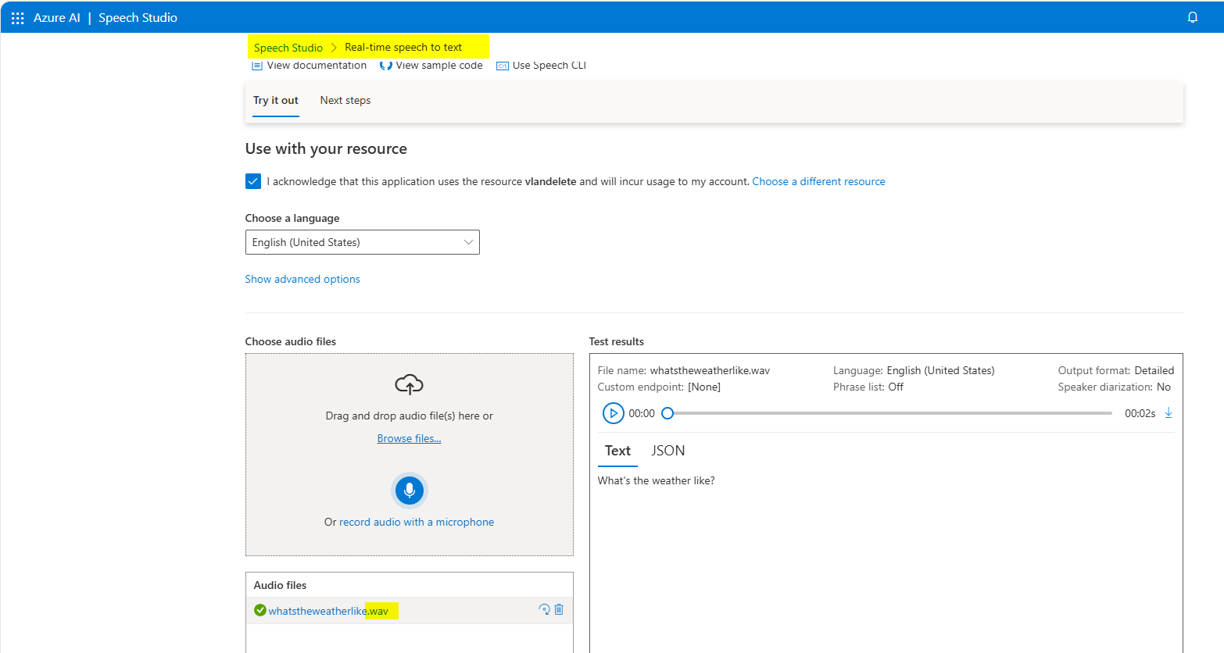Expand Show advanced options
Image resolution: width=1224 pixels, height=653 pixels.
[x=302, y=279]
